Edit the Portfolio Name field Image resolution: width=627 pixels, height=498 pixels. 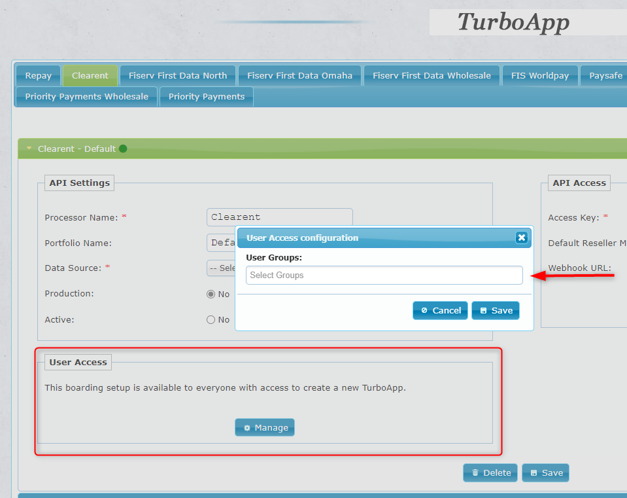(x=221, y=243)
